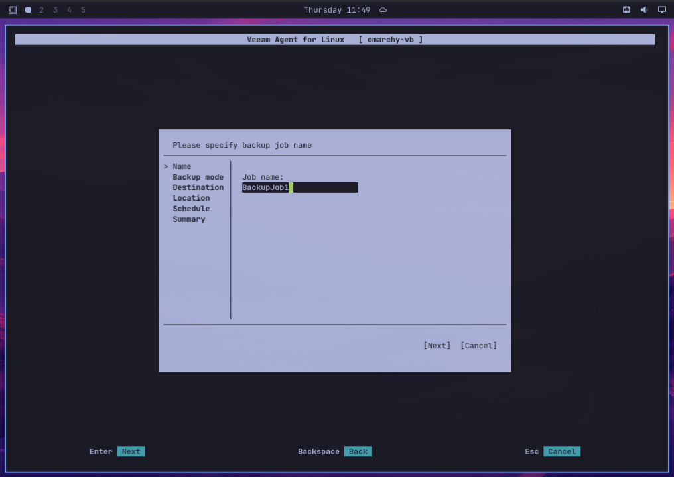The image size is (674, 477).
Task: Jump to the Schedule wizard step
Action: tap(191, 209)
